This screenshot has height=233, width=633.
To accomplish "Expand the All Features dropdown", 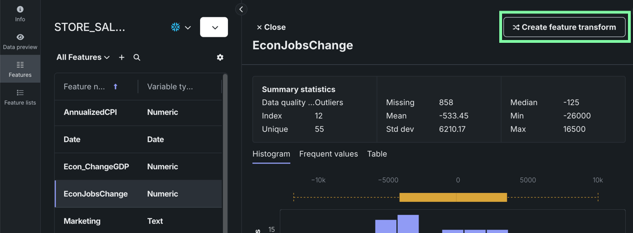I will coord(83,57).
